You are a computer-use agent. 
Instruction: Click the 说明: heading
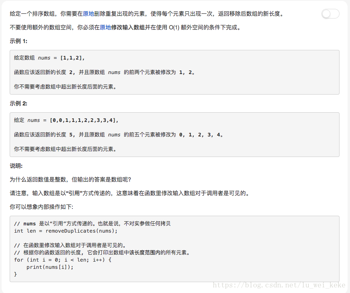click(x=16, y=166)
